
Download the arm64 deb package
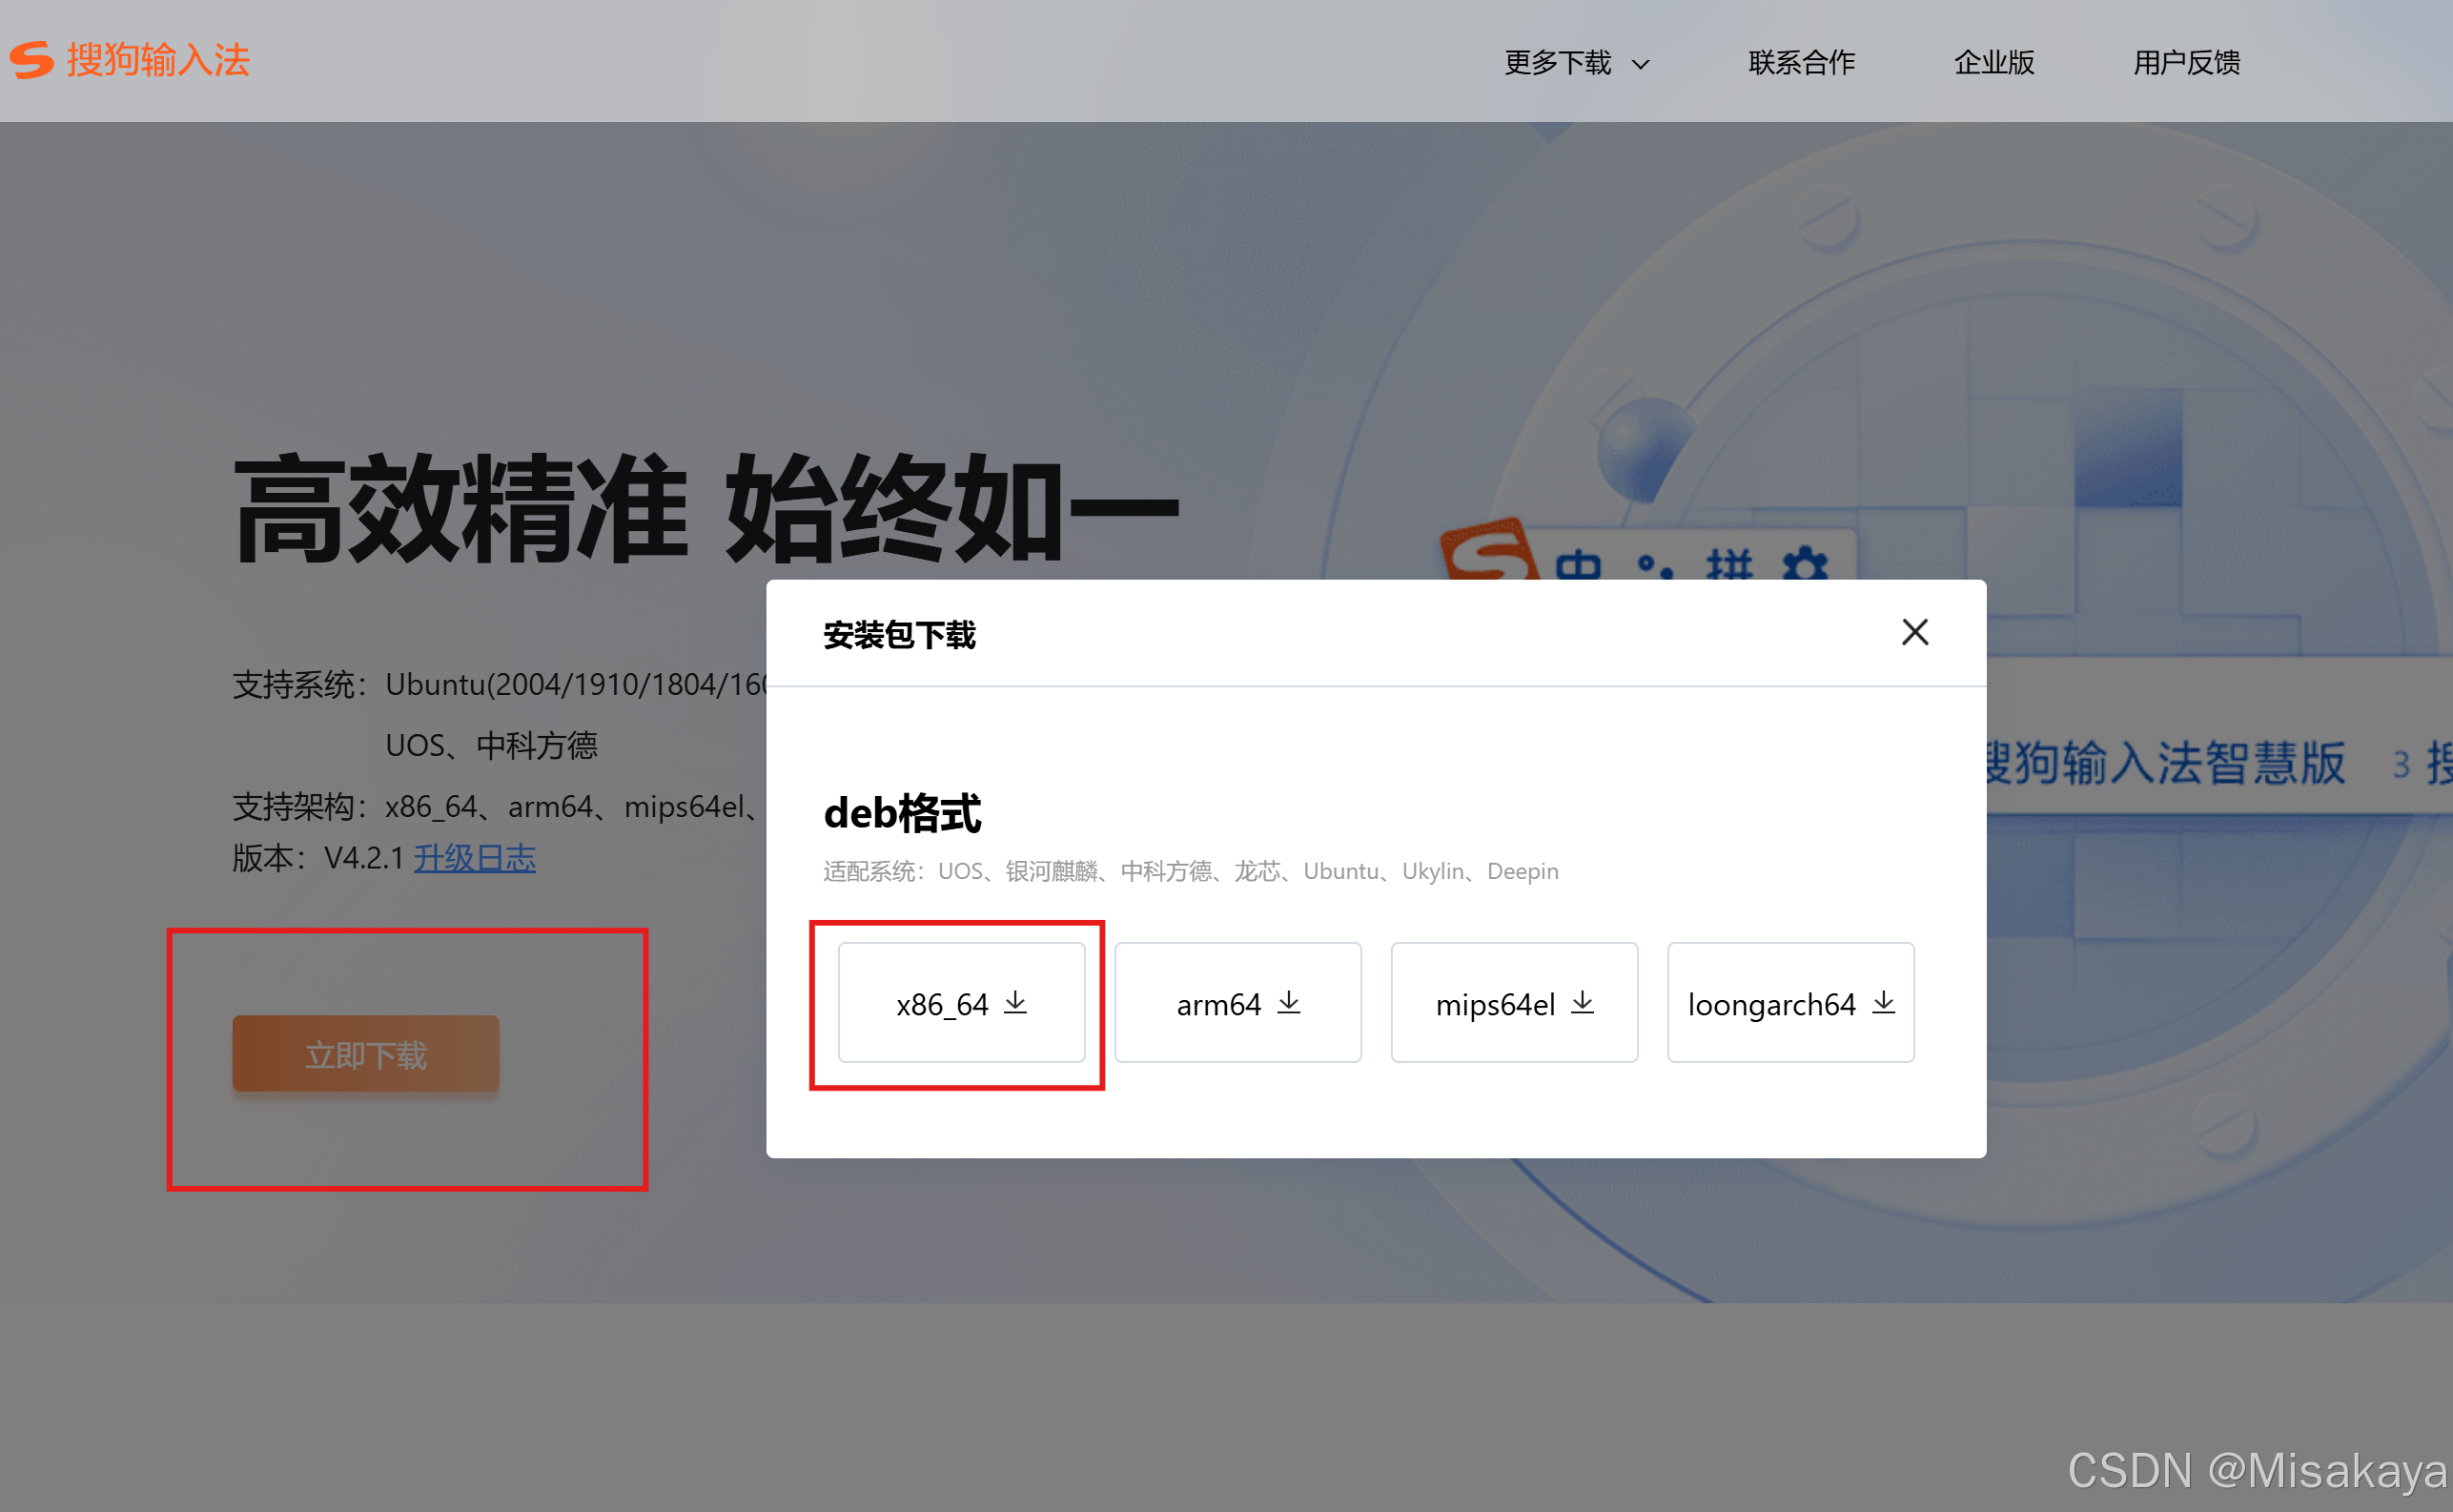[1237, 1002]
